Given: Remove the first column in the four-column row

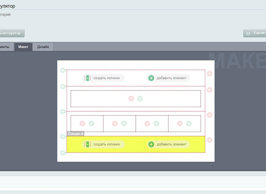Looking at the screenshot, I should pyautogui.click(x=82, y=124).
